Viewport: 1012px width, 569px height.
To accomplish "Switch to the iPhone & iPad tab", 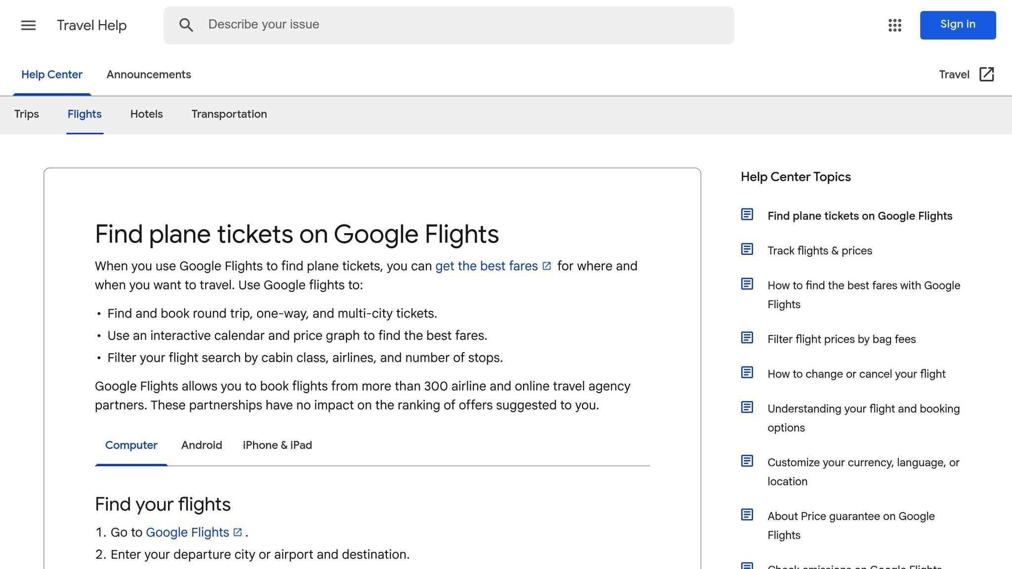I will [x=277, y=445].
